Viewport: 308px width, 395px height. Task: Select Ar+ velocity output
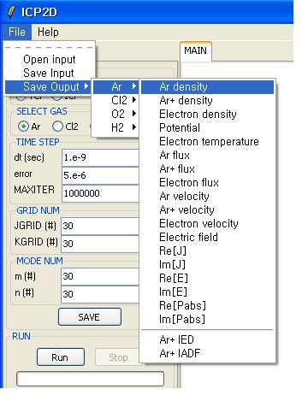pos(208,209)
